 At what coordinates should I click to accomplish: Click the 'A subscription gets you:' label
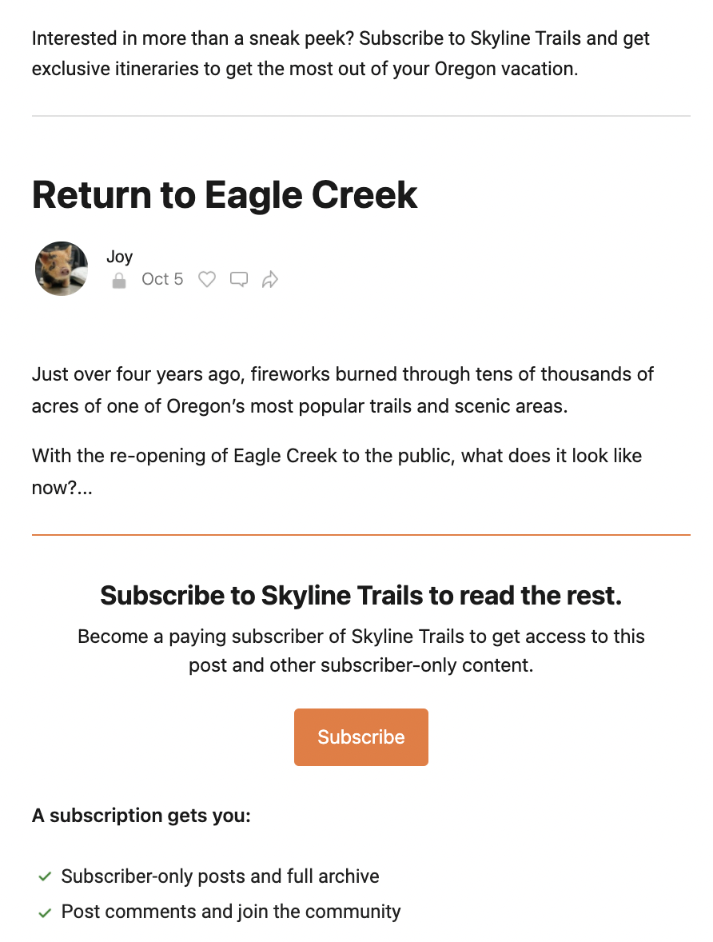141,816
